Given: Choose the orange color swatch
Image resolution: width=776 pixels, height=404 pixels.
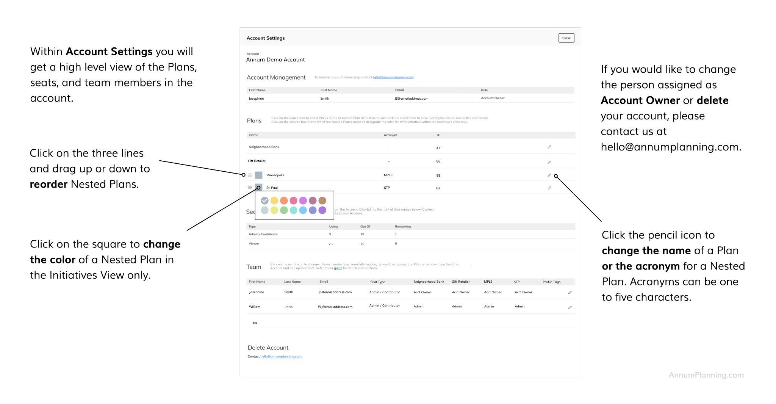Looking at the screenshot, I should tap(284, 200).
